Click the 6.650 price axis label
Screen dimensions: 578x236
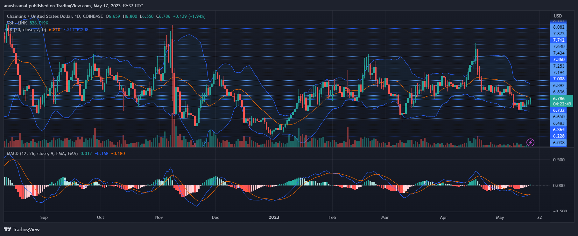559,117
